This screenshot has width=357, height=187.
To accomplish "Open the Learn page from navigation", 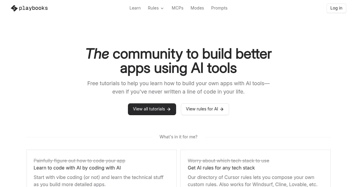I will pyautogui.click(x=135, y=8).
